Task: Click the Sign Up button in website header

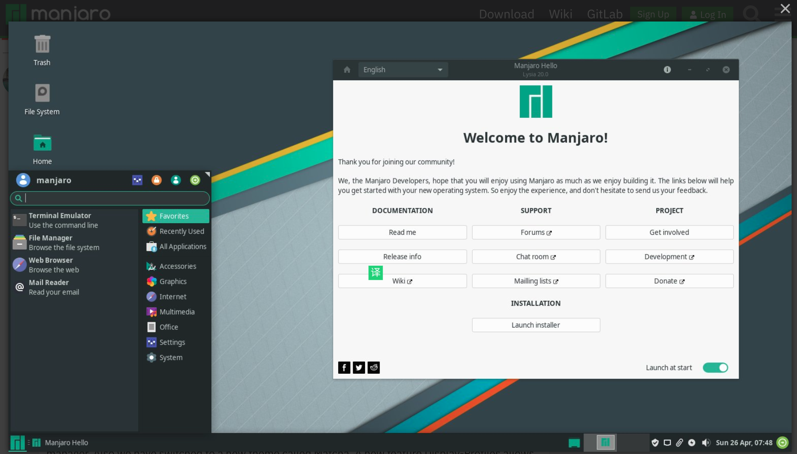Action: pyautogui.click(x=653, y=14)
